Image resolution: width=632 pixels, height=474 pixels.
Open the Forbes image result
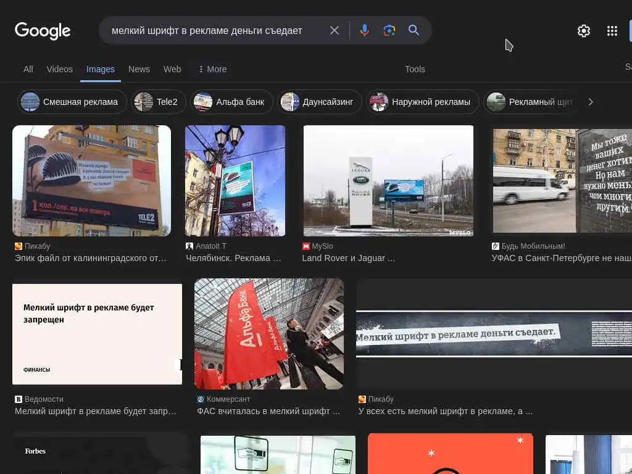coord(101,454)
